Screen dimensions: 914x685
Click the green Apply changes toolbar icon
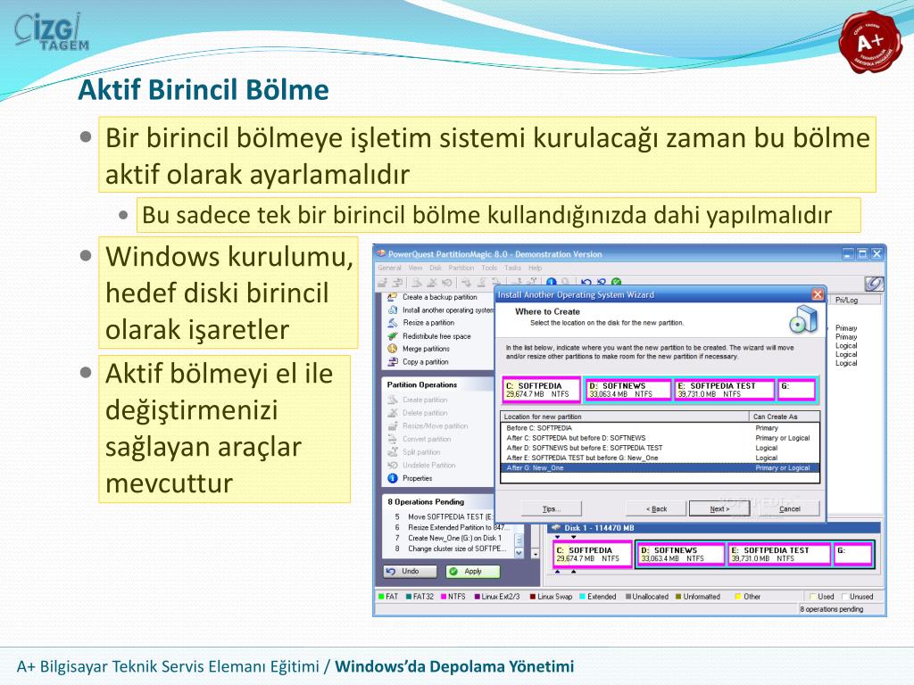(617, 283)
